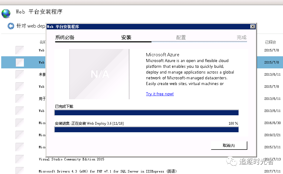Click the Visual Studio Community row icon
The width and height of the screenshot is (283, 174).
[x=20, y=159]
